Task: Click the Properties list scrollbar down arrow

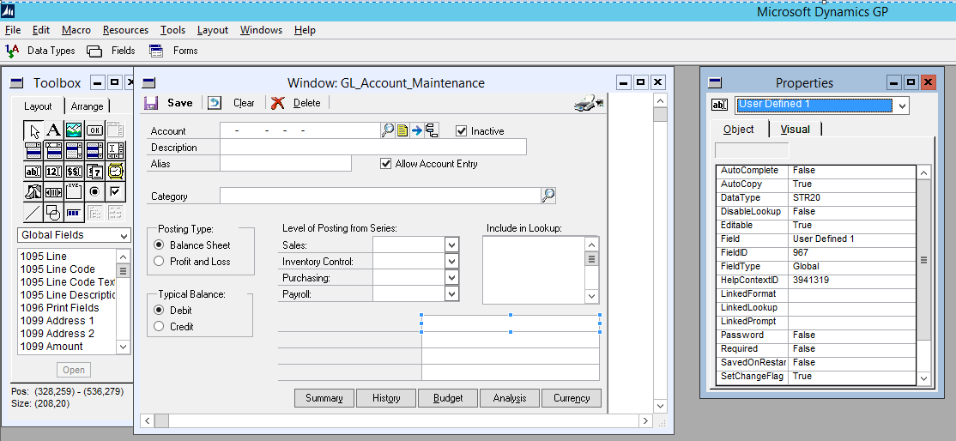Action: click(923, 378)
